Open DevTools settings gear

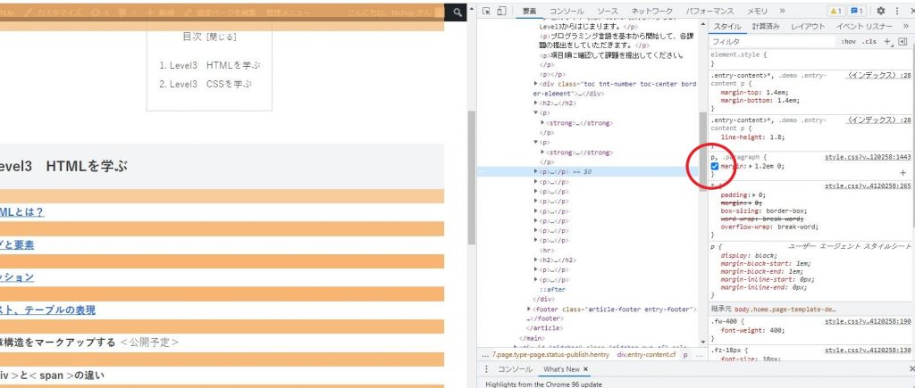coord(880,11)
